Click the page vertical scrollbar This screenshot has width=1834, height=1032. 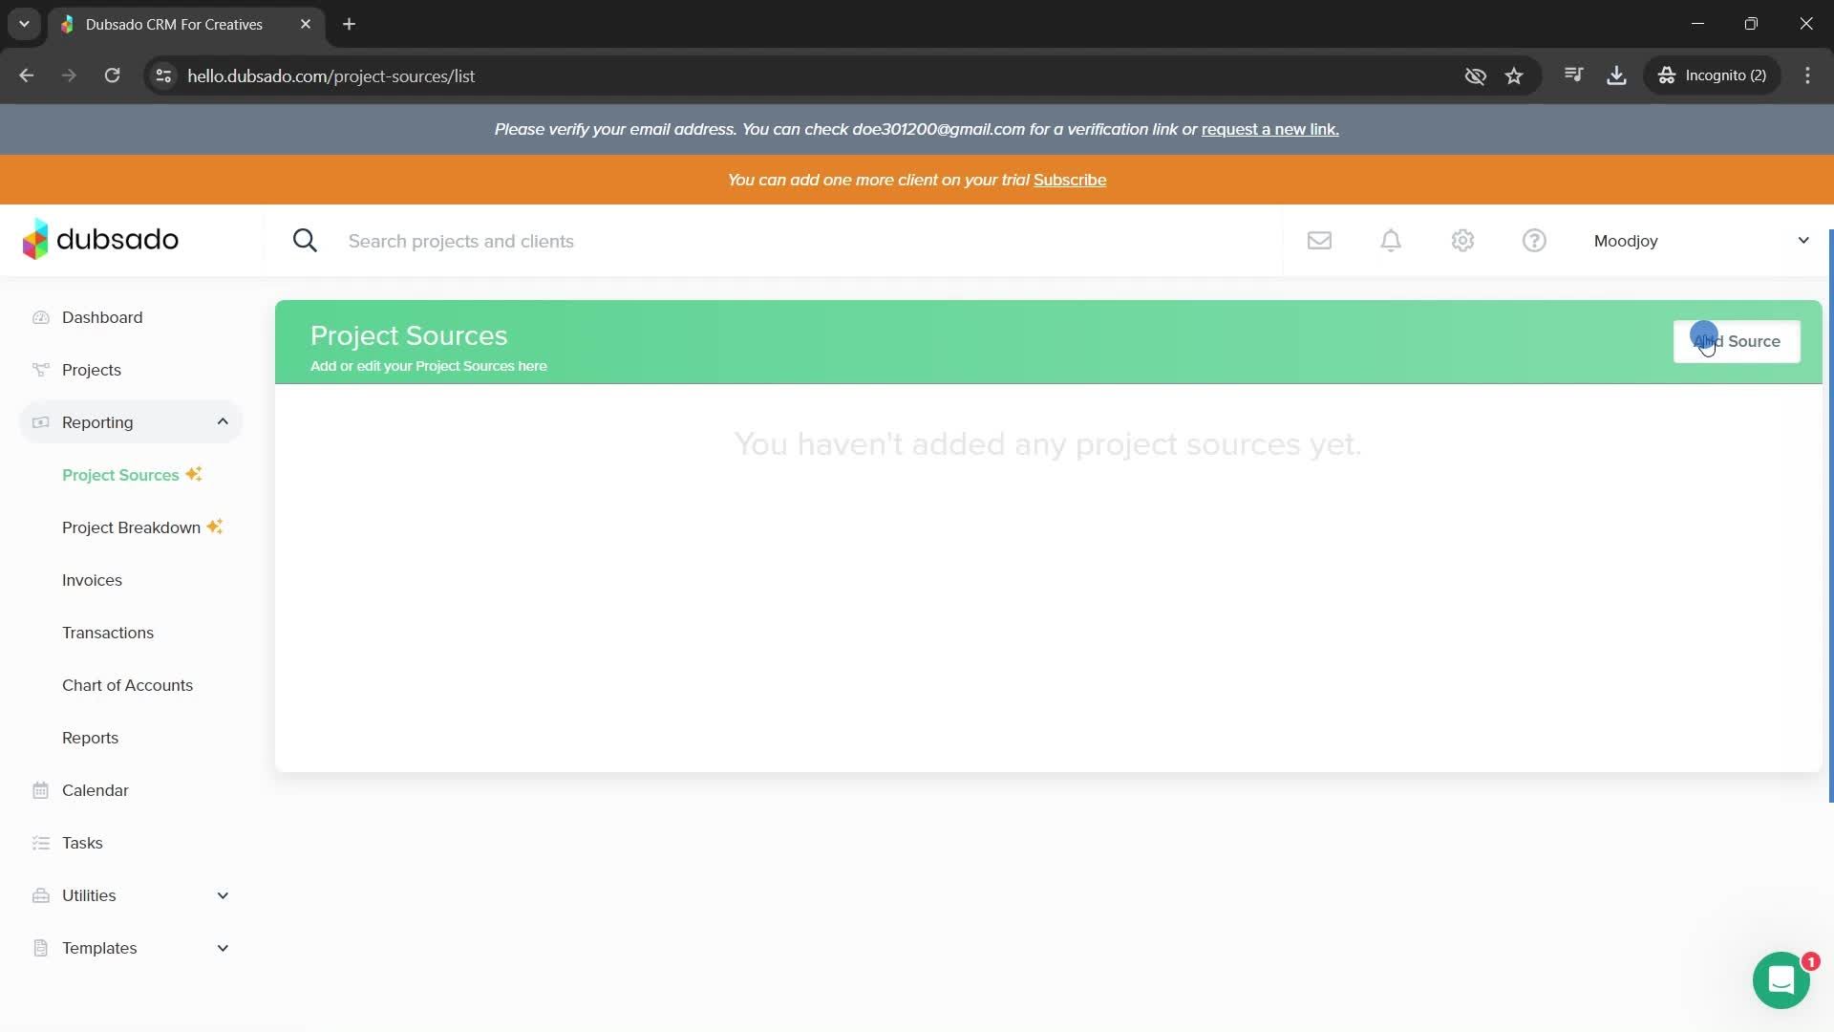(1830, 516)
